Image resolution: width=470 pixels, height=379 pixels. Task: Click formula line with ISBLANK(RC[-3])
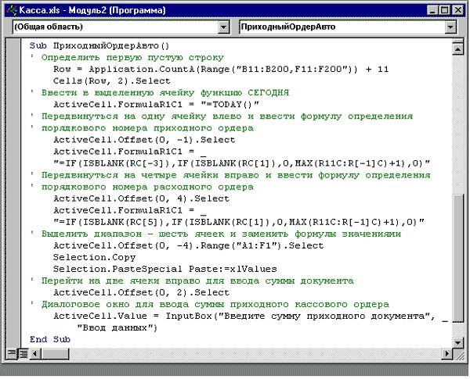[x=241, y=163]
